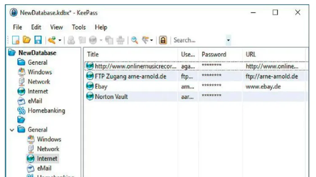Click the http://www.online... URL cell

tap(272, 66)
